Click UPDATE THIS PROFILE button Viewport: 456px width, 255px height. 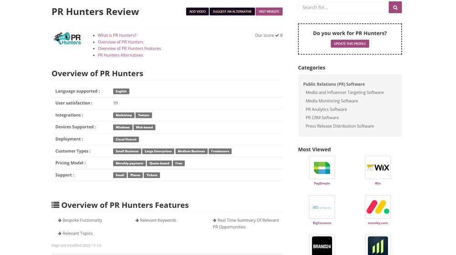click(x=350, y=44)
